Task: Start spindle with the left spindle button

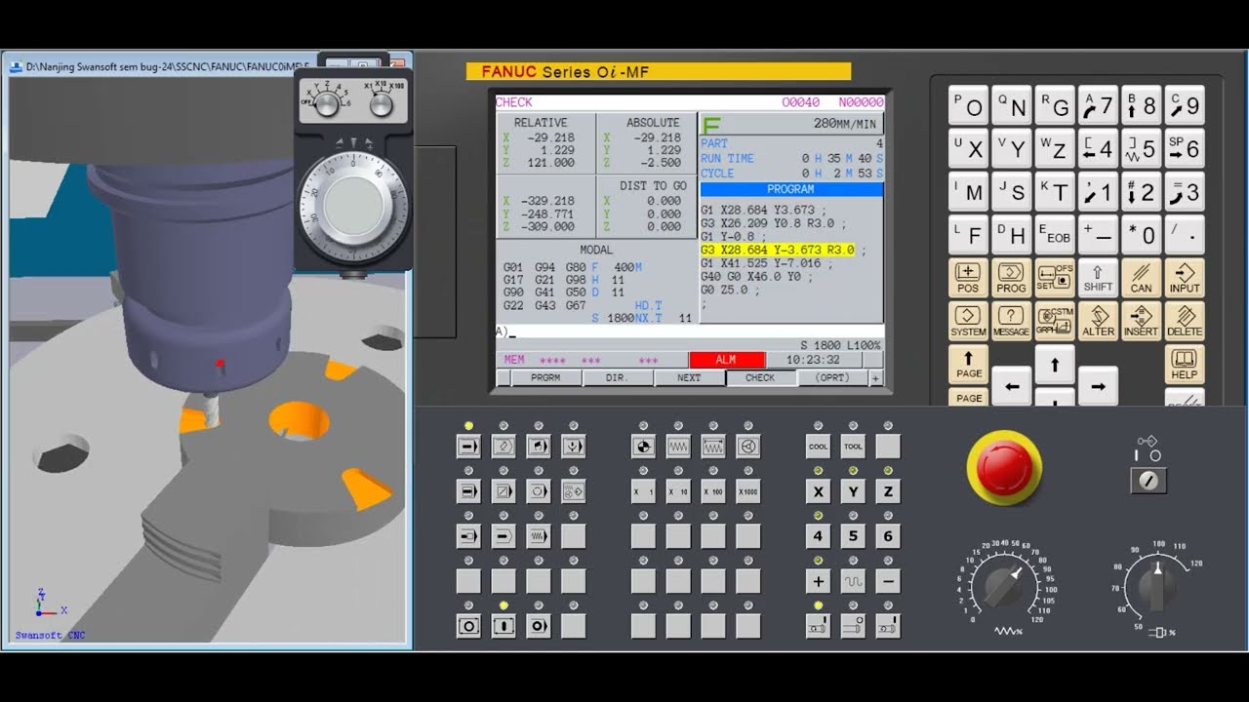Action: (819, 626)
